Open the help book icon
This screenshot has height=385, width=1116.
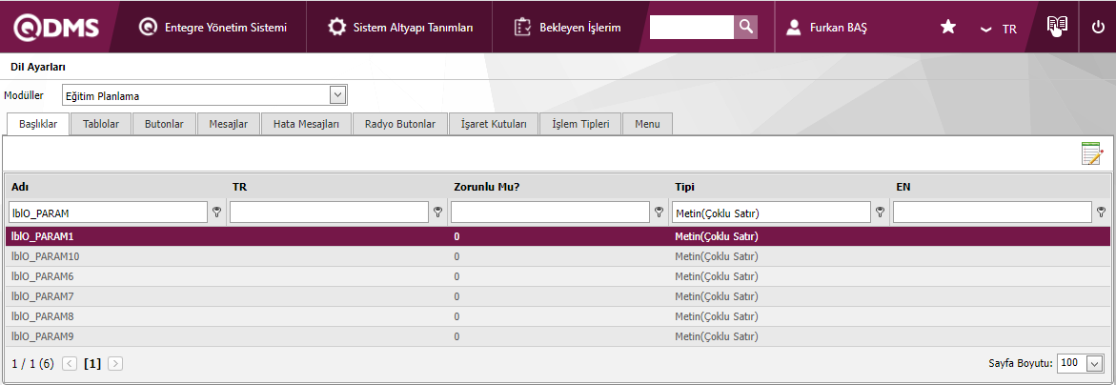pyautogui.click(x=1056, y=27)
